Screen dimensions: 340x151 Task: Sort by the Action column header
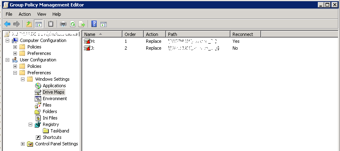coord(155,34)
